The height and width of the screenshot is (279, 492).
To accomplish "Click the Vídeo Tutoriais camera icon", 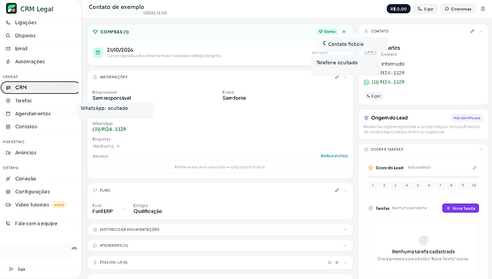I will pos(8,205).
